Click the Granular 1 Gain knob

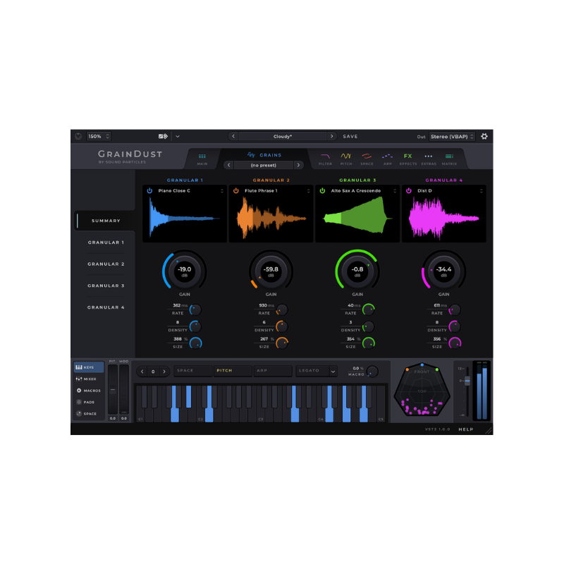185,271
